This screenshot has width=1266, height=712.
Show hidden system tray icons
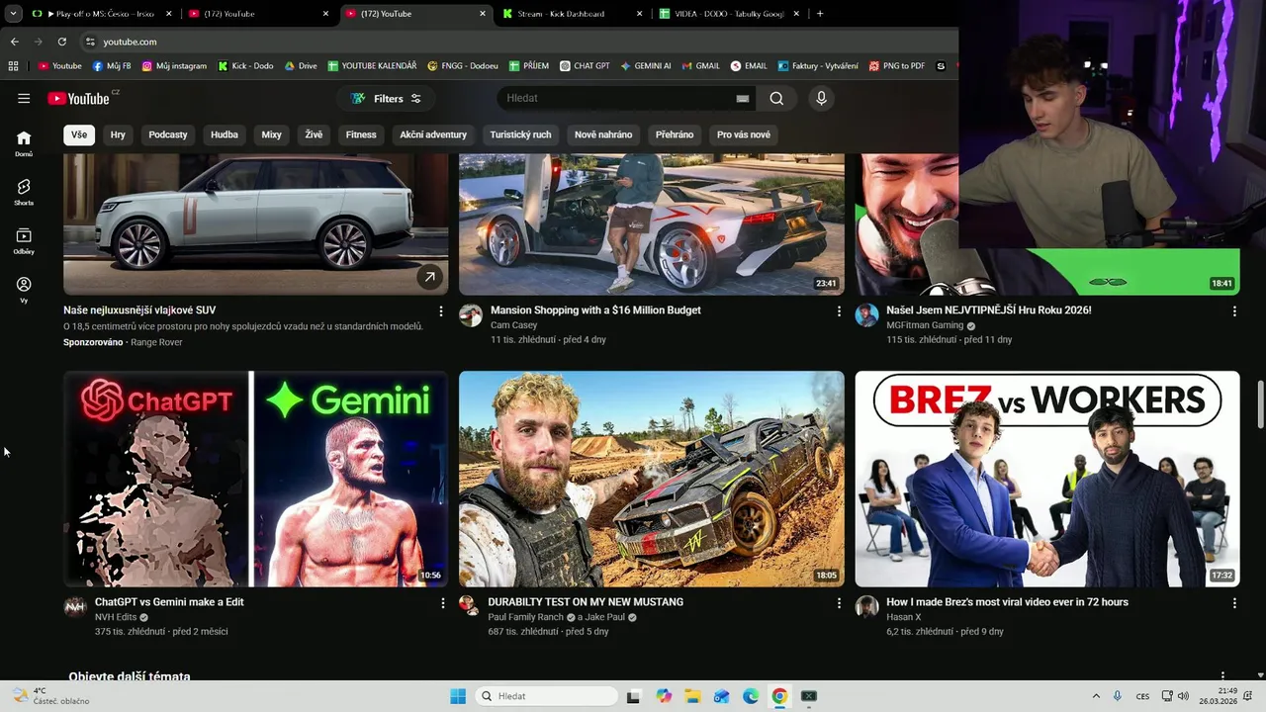(x=1096, y=696)
